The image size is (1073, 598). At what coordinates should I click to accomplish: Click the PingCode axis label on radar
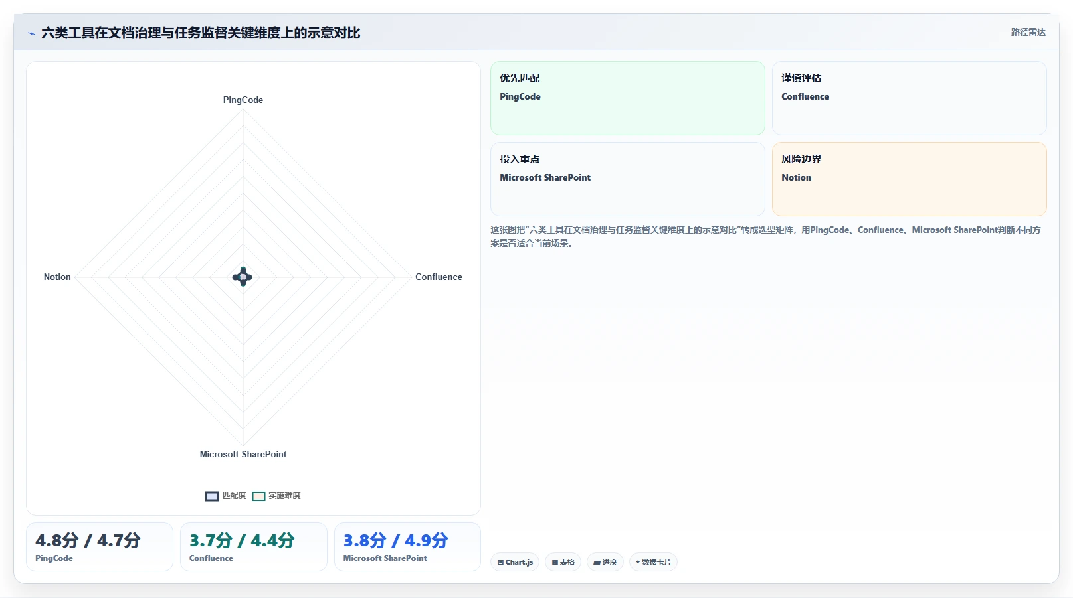pyautogui.click(x=243, y=100)
